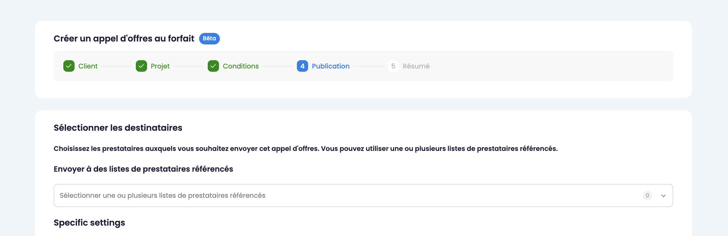The height and width of the screenshot is (236, 728).
Task: Expand the dropdown using the chevron arrow
Action: [664, 196]
